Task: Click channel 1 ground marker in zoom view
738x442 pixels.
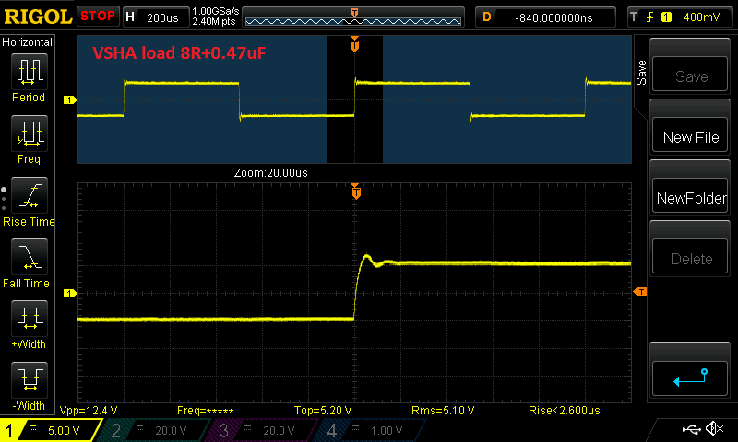Action: pyautogui.click(x=70, y=294)
